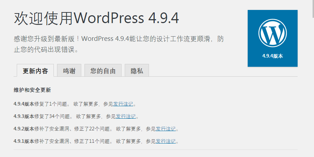Image resolution: width=314 pixels, height=157 pixels.
Task: Click the 欢迎使用WordPress 4.9.4 heading
Action: [x=96, y=18]
